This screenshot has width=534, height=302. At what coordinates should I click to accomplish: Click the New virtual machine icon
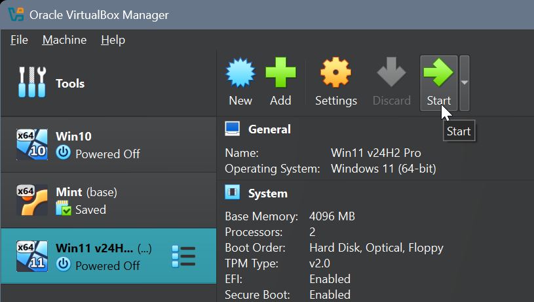pos(240,73)
